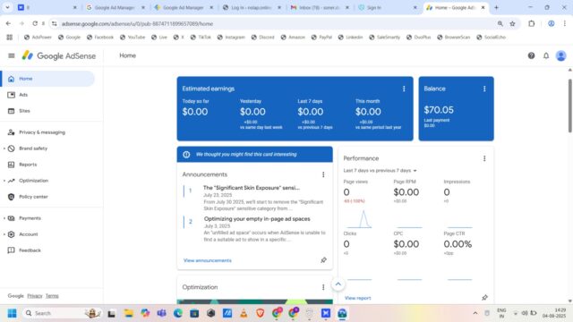Open a new browser tab
The image size is (573, 322).
pyautogui.click(x=496, y=7)
